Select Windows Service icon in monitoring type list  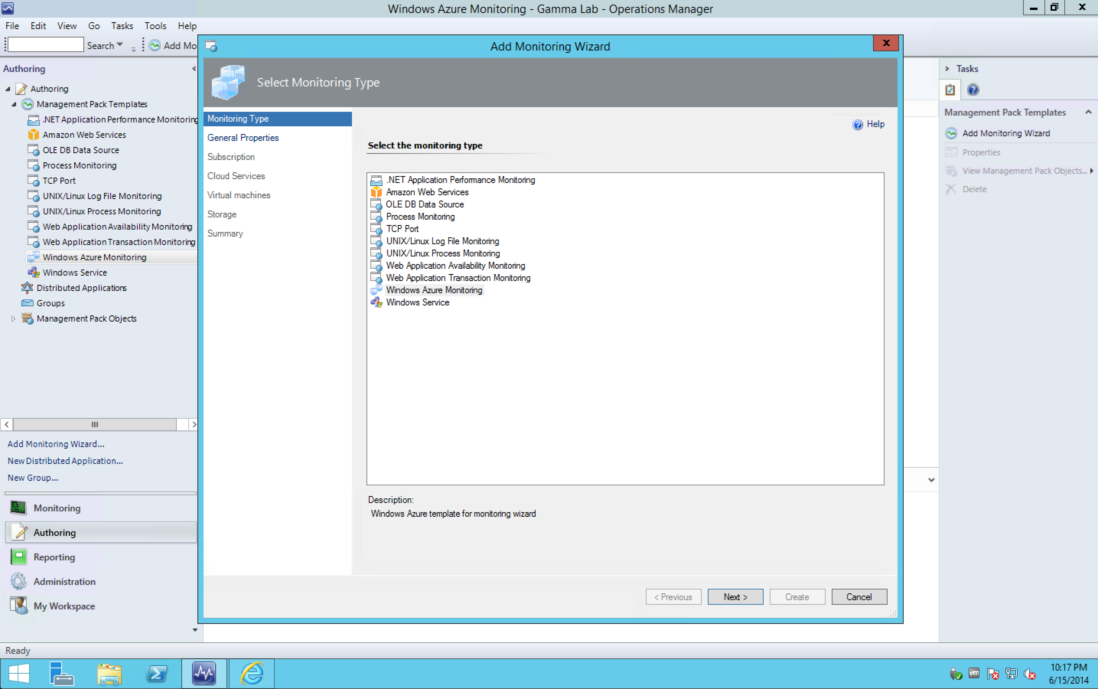pyautogui.click(x=376, y=302)
